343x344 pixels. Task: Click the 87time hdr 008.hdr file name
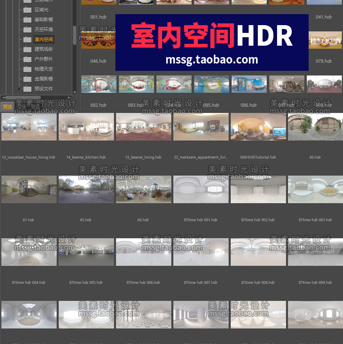coord(258,283)
